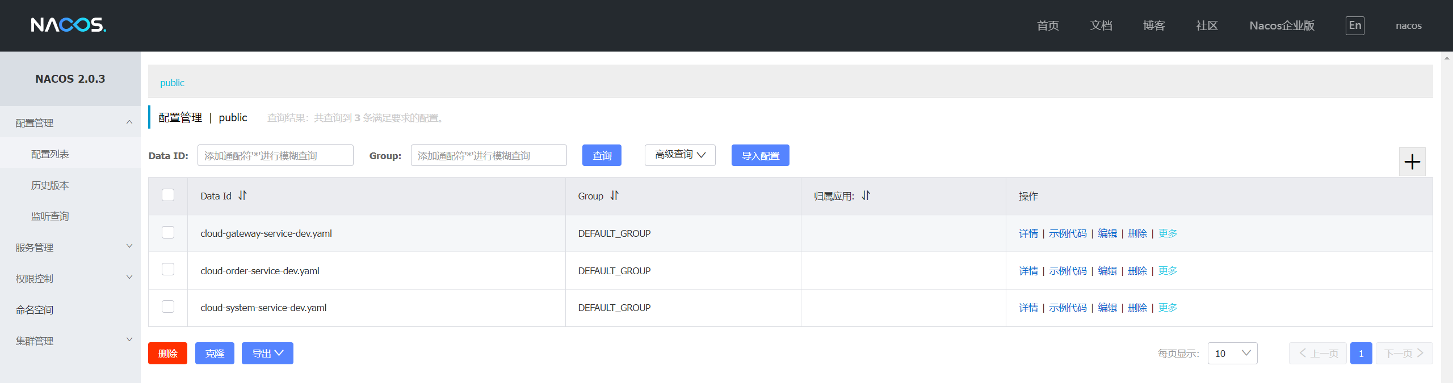This screenshot has height=383, width=1453.
Task: Click the 导入配置 import button
Action: coord(760,156)
